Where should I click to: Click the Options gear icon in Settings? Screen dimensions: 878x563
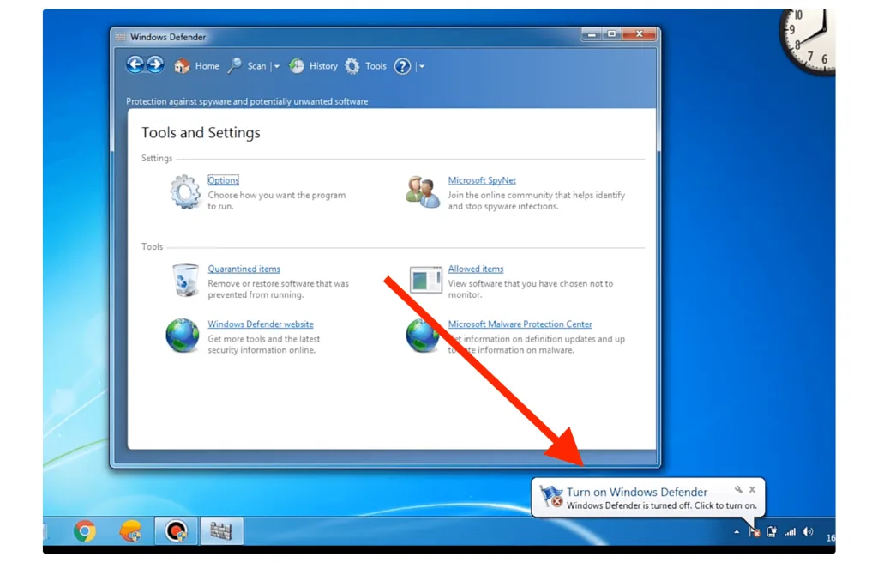point(185,191)
